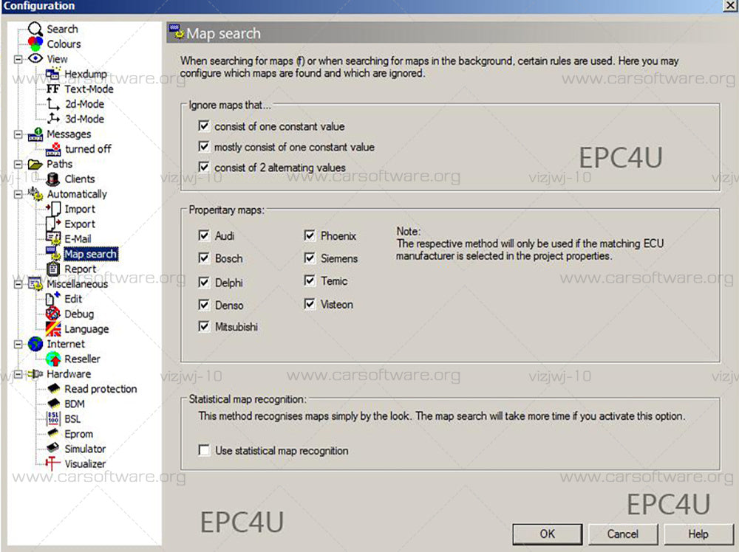Select the highlighted Map search tree item

click(x=90, y=254)
